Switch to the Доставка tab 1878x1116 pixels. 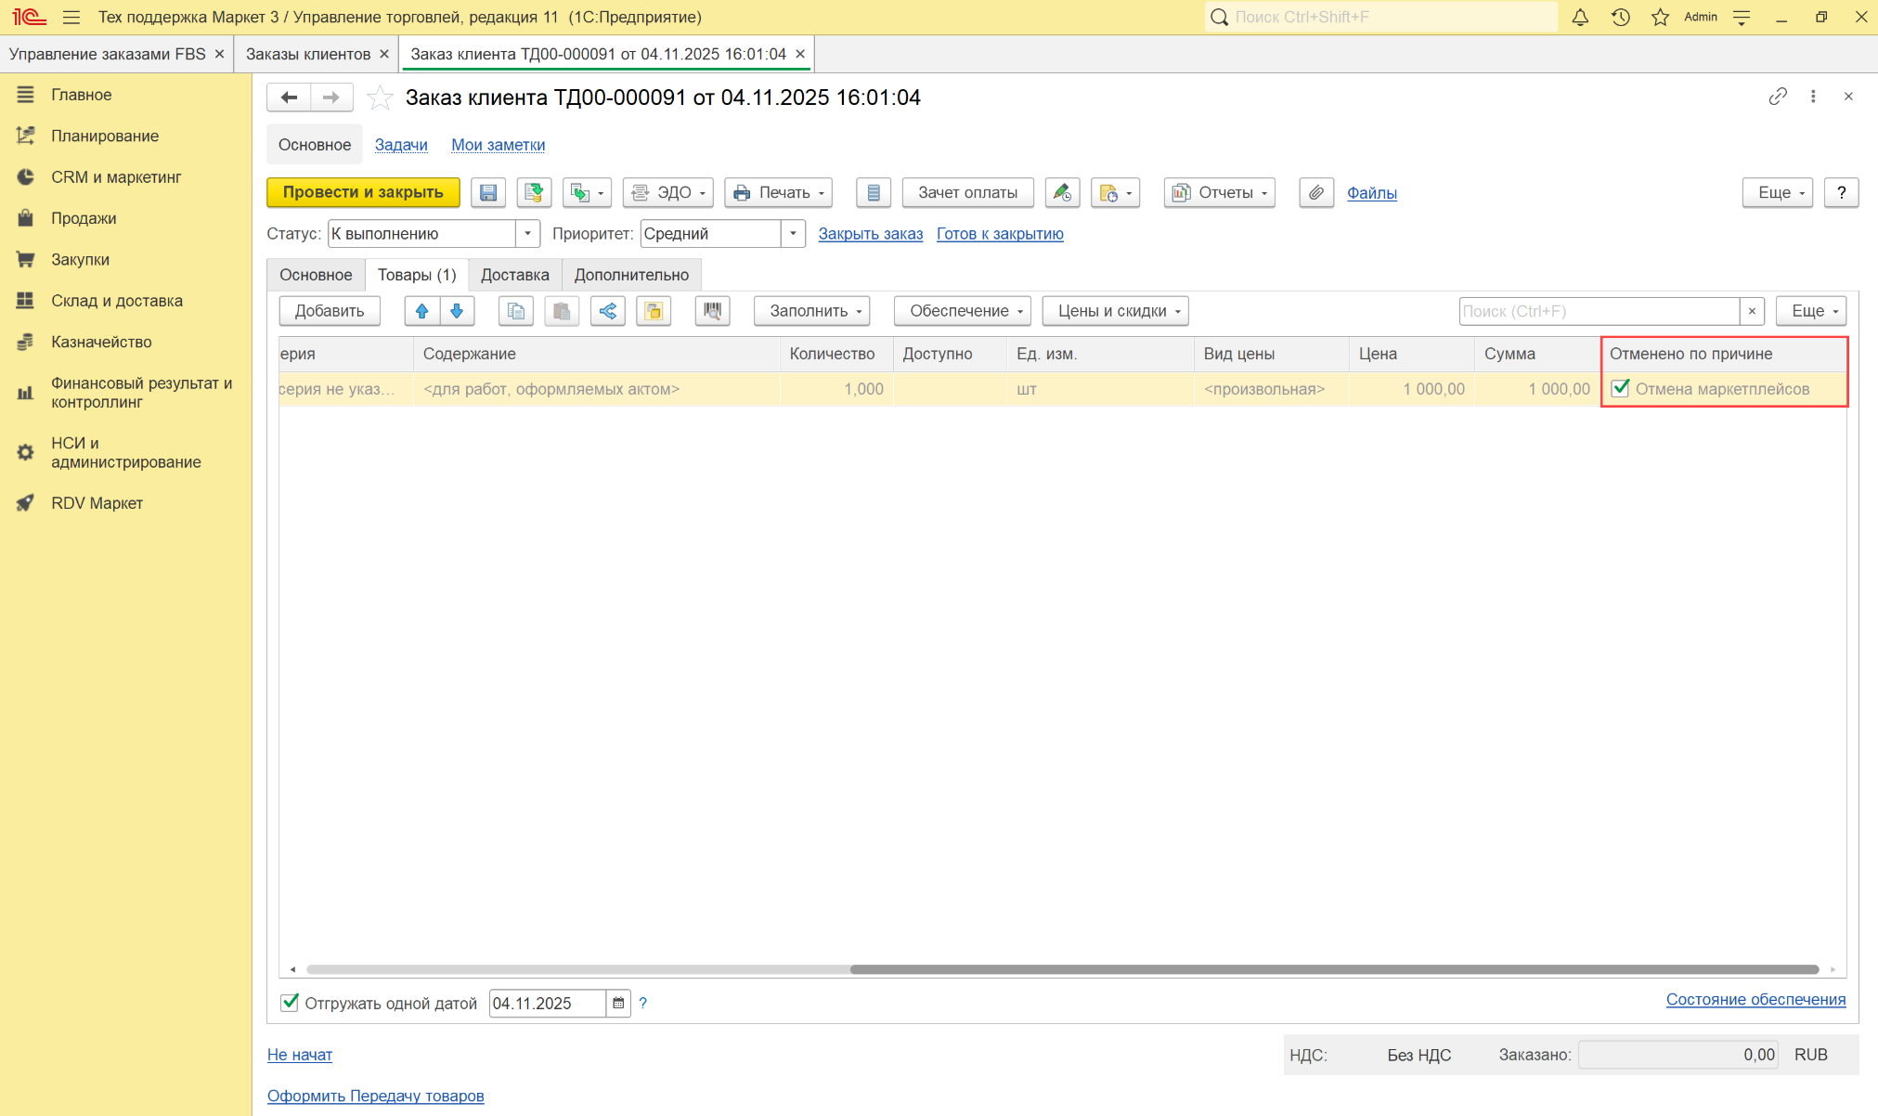pos(514,275)
